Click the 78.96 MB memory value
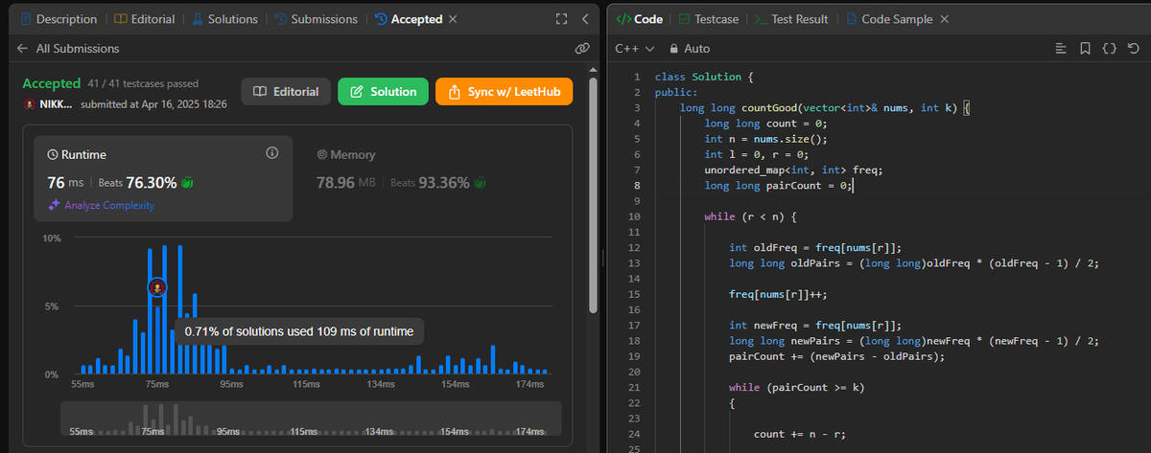Screen dimensions: 1151x453 [348, 182]
